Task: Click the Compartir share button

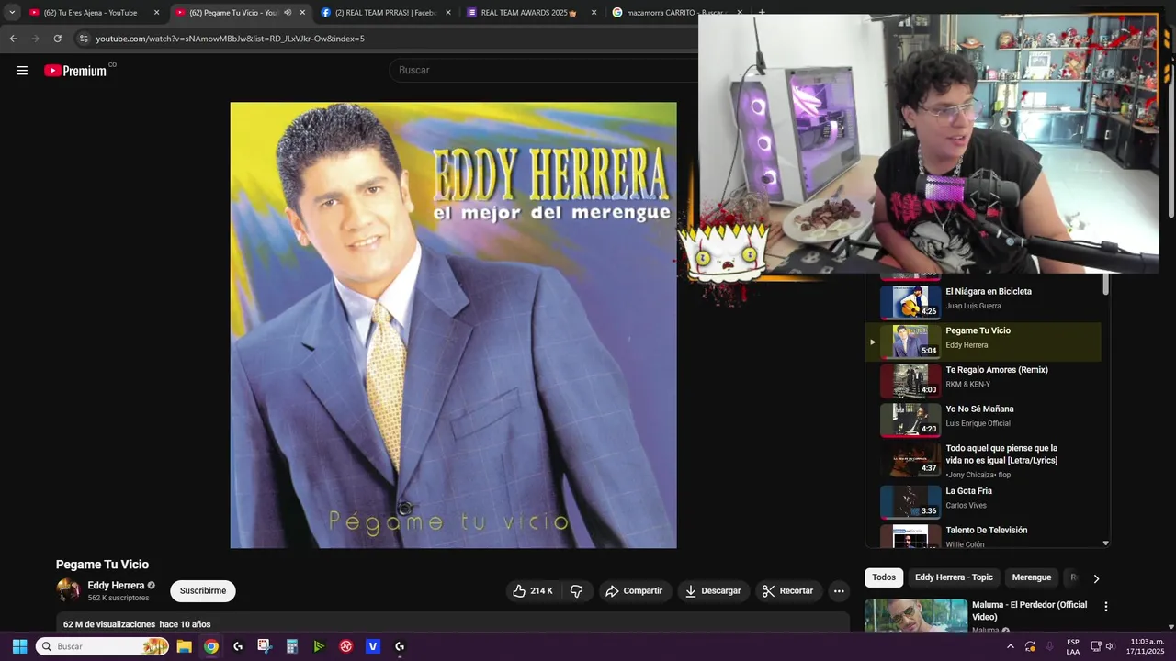Action: coord(633,590)
